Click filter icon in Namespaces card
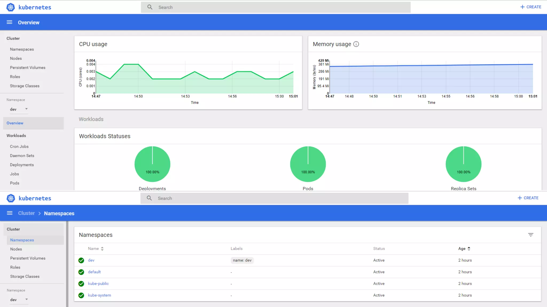 pyautogui.click(x=530, y=235)
